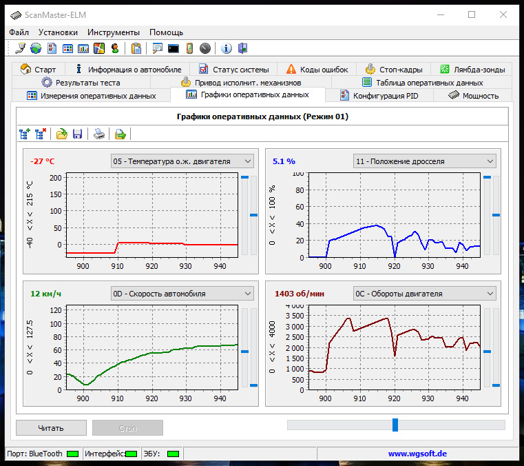The image size is (524, 466).
Task: Click the globe icon in the main toolbar
Action: (x=35, y=48)
